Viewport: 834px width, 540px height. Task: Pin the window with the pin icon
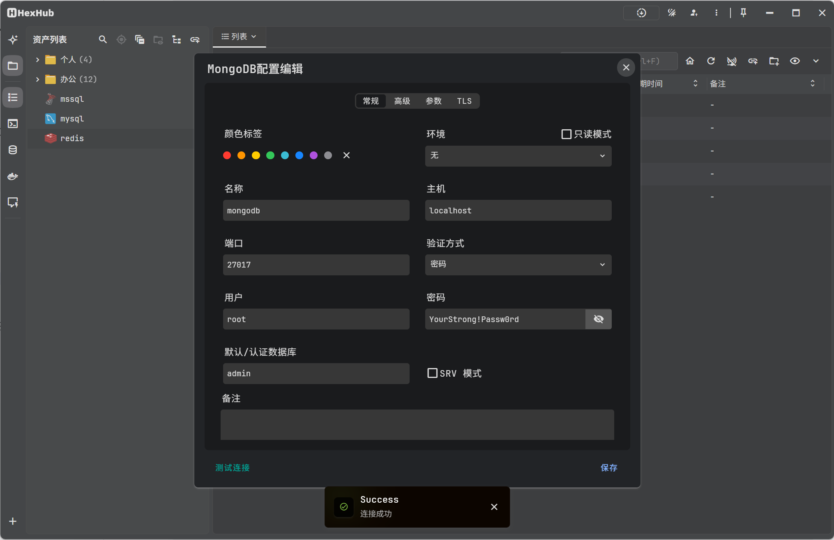click(x=743, y=13)
